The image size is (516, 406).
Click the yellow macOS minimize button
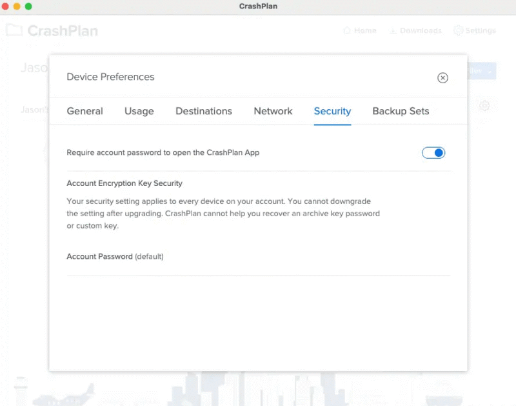coord(17,6)
